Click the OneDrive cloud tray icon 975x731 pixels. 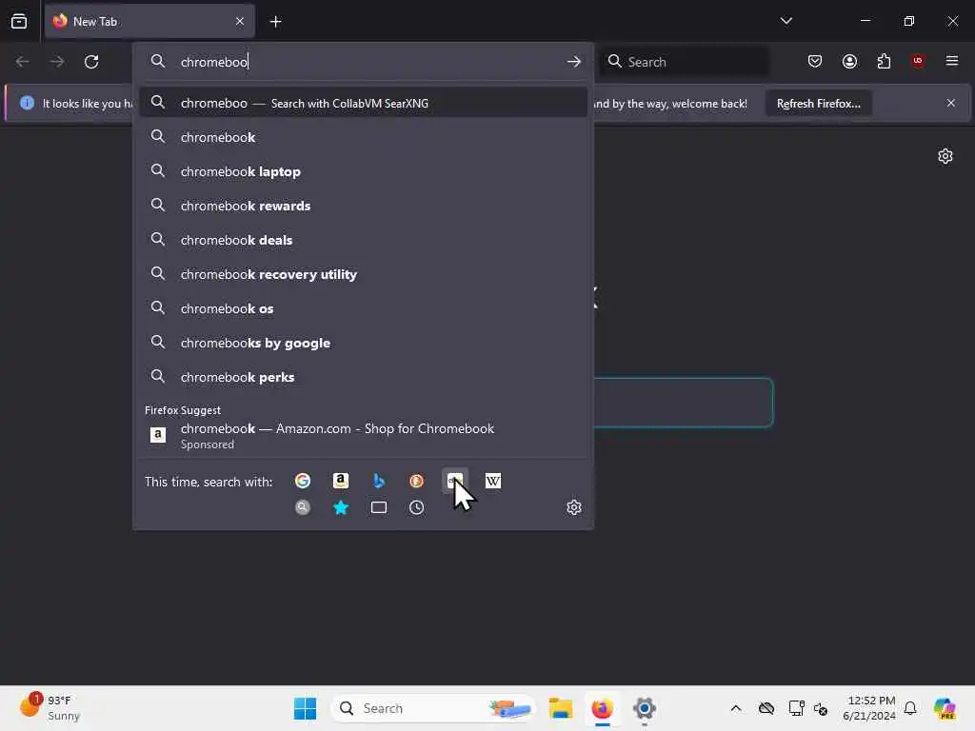[766, 708]
